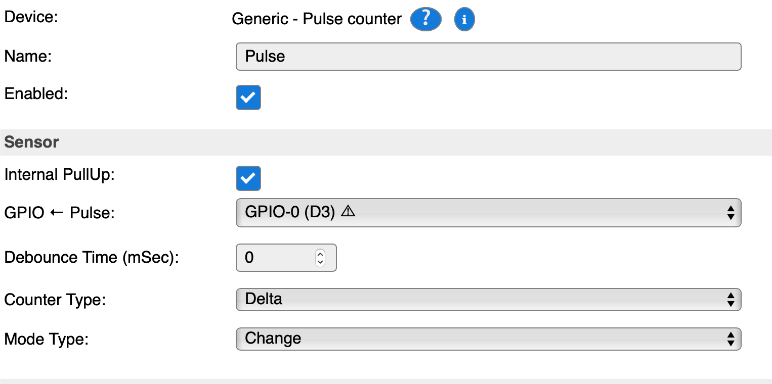772x384 pixels.
Task: Click into the Name field containing Pulse
Action: coord(488,57)
